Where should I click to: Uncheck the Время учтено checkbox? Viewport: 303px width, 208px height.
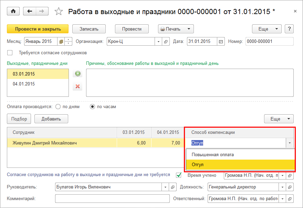pyautogui.click(x=179, y=175)
